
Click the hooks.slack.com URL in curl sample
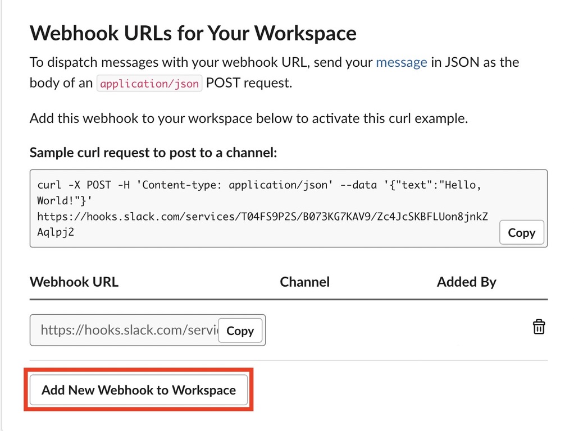tap(262, 224)
